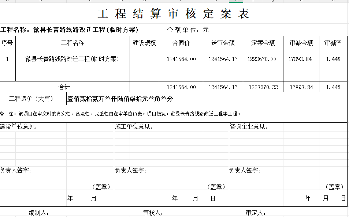Select the 金额单位：元 cell
The height and width of the screenshot is (217, 349).
point(188,30)
